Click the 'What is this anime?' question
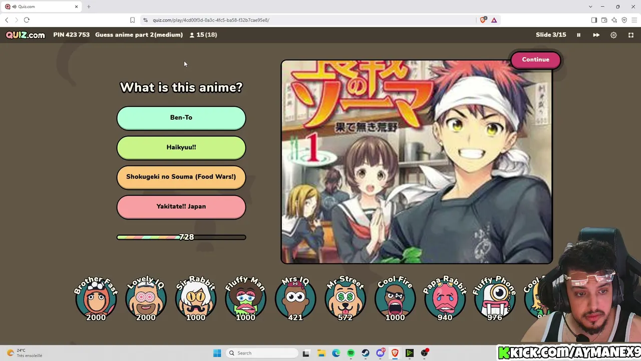 coord(181,87)
